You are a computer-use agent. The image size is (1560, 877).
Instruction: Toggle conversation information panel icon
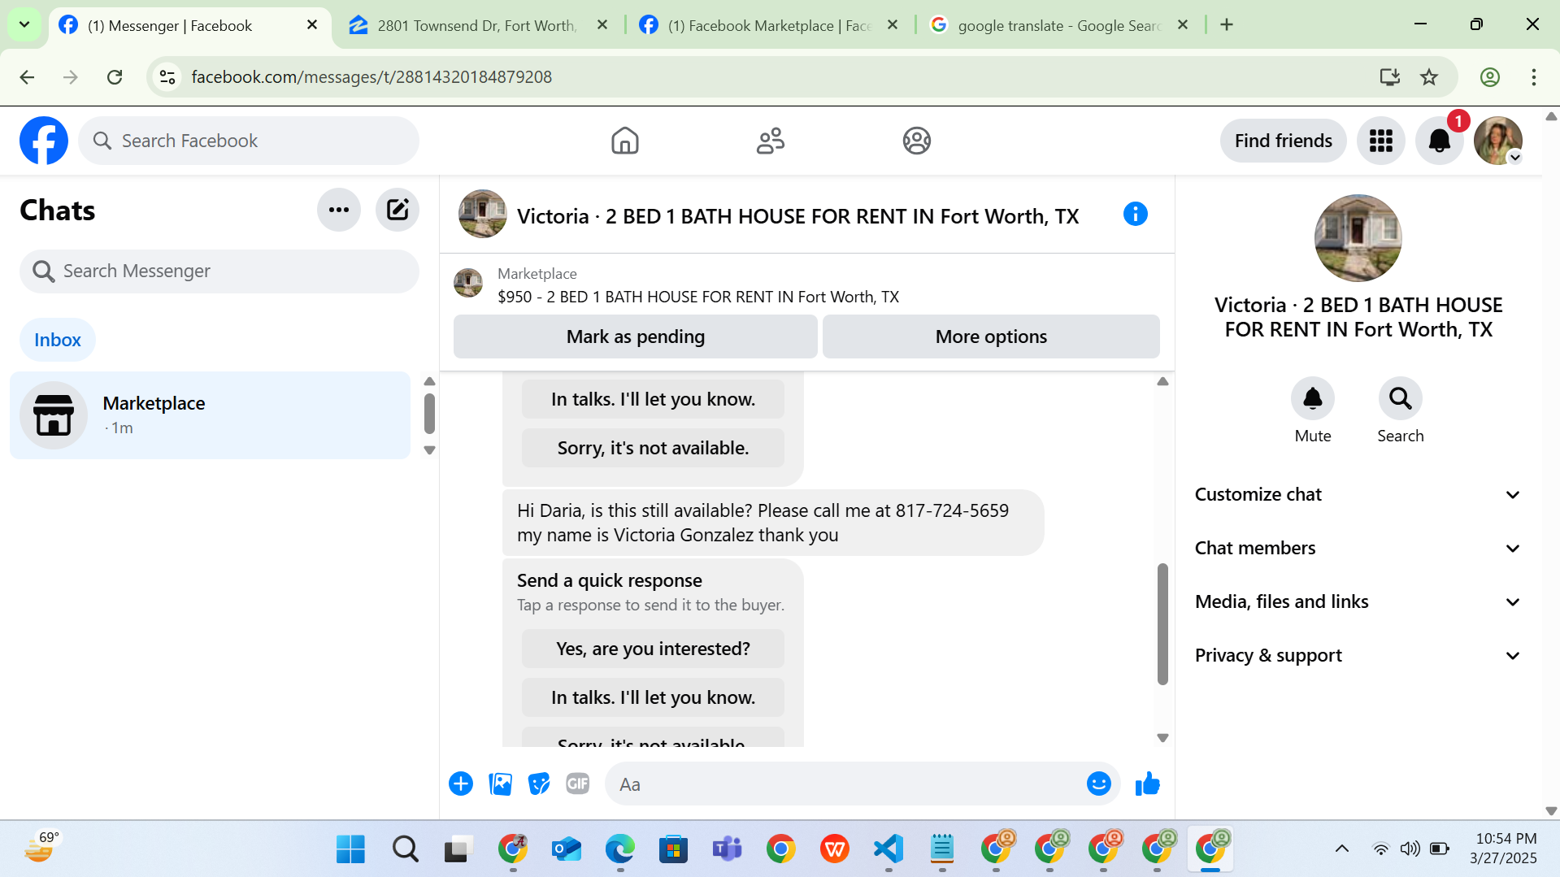coord(1136,215)
